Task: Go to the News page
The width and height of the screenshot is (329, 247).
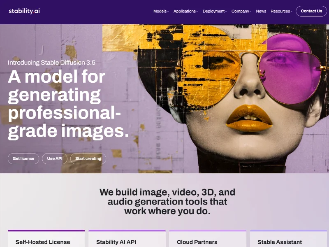Action: [x=261, y=12]
